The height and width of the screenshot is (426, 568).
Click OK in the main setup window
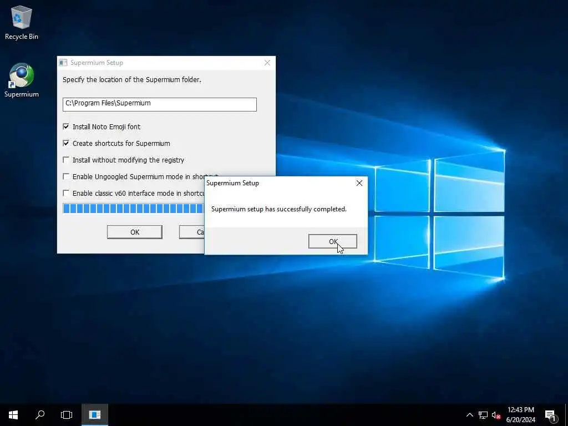(x=135, y=232)
